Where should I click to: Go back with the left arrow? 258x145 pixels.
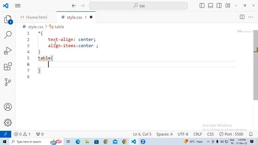point(74,6)
